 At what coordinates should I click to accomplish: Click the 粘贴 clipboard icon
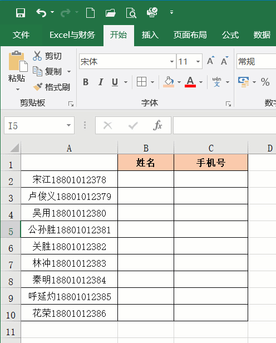pyautogui.click(x=17, y=62)
